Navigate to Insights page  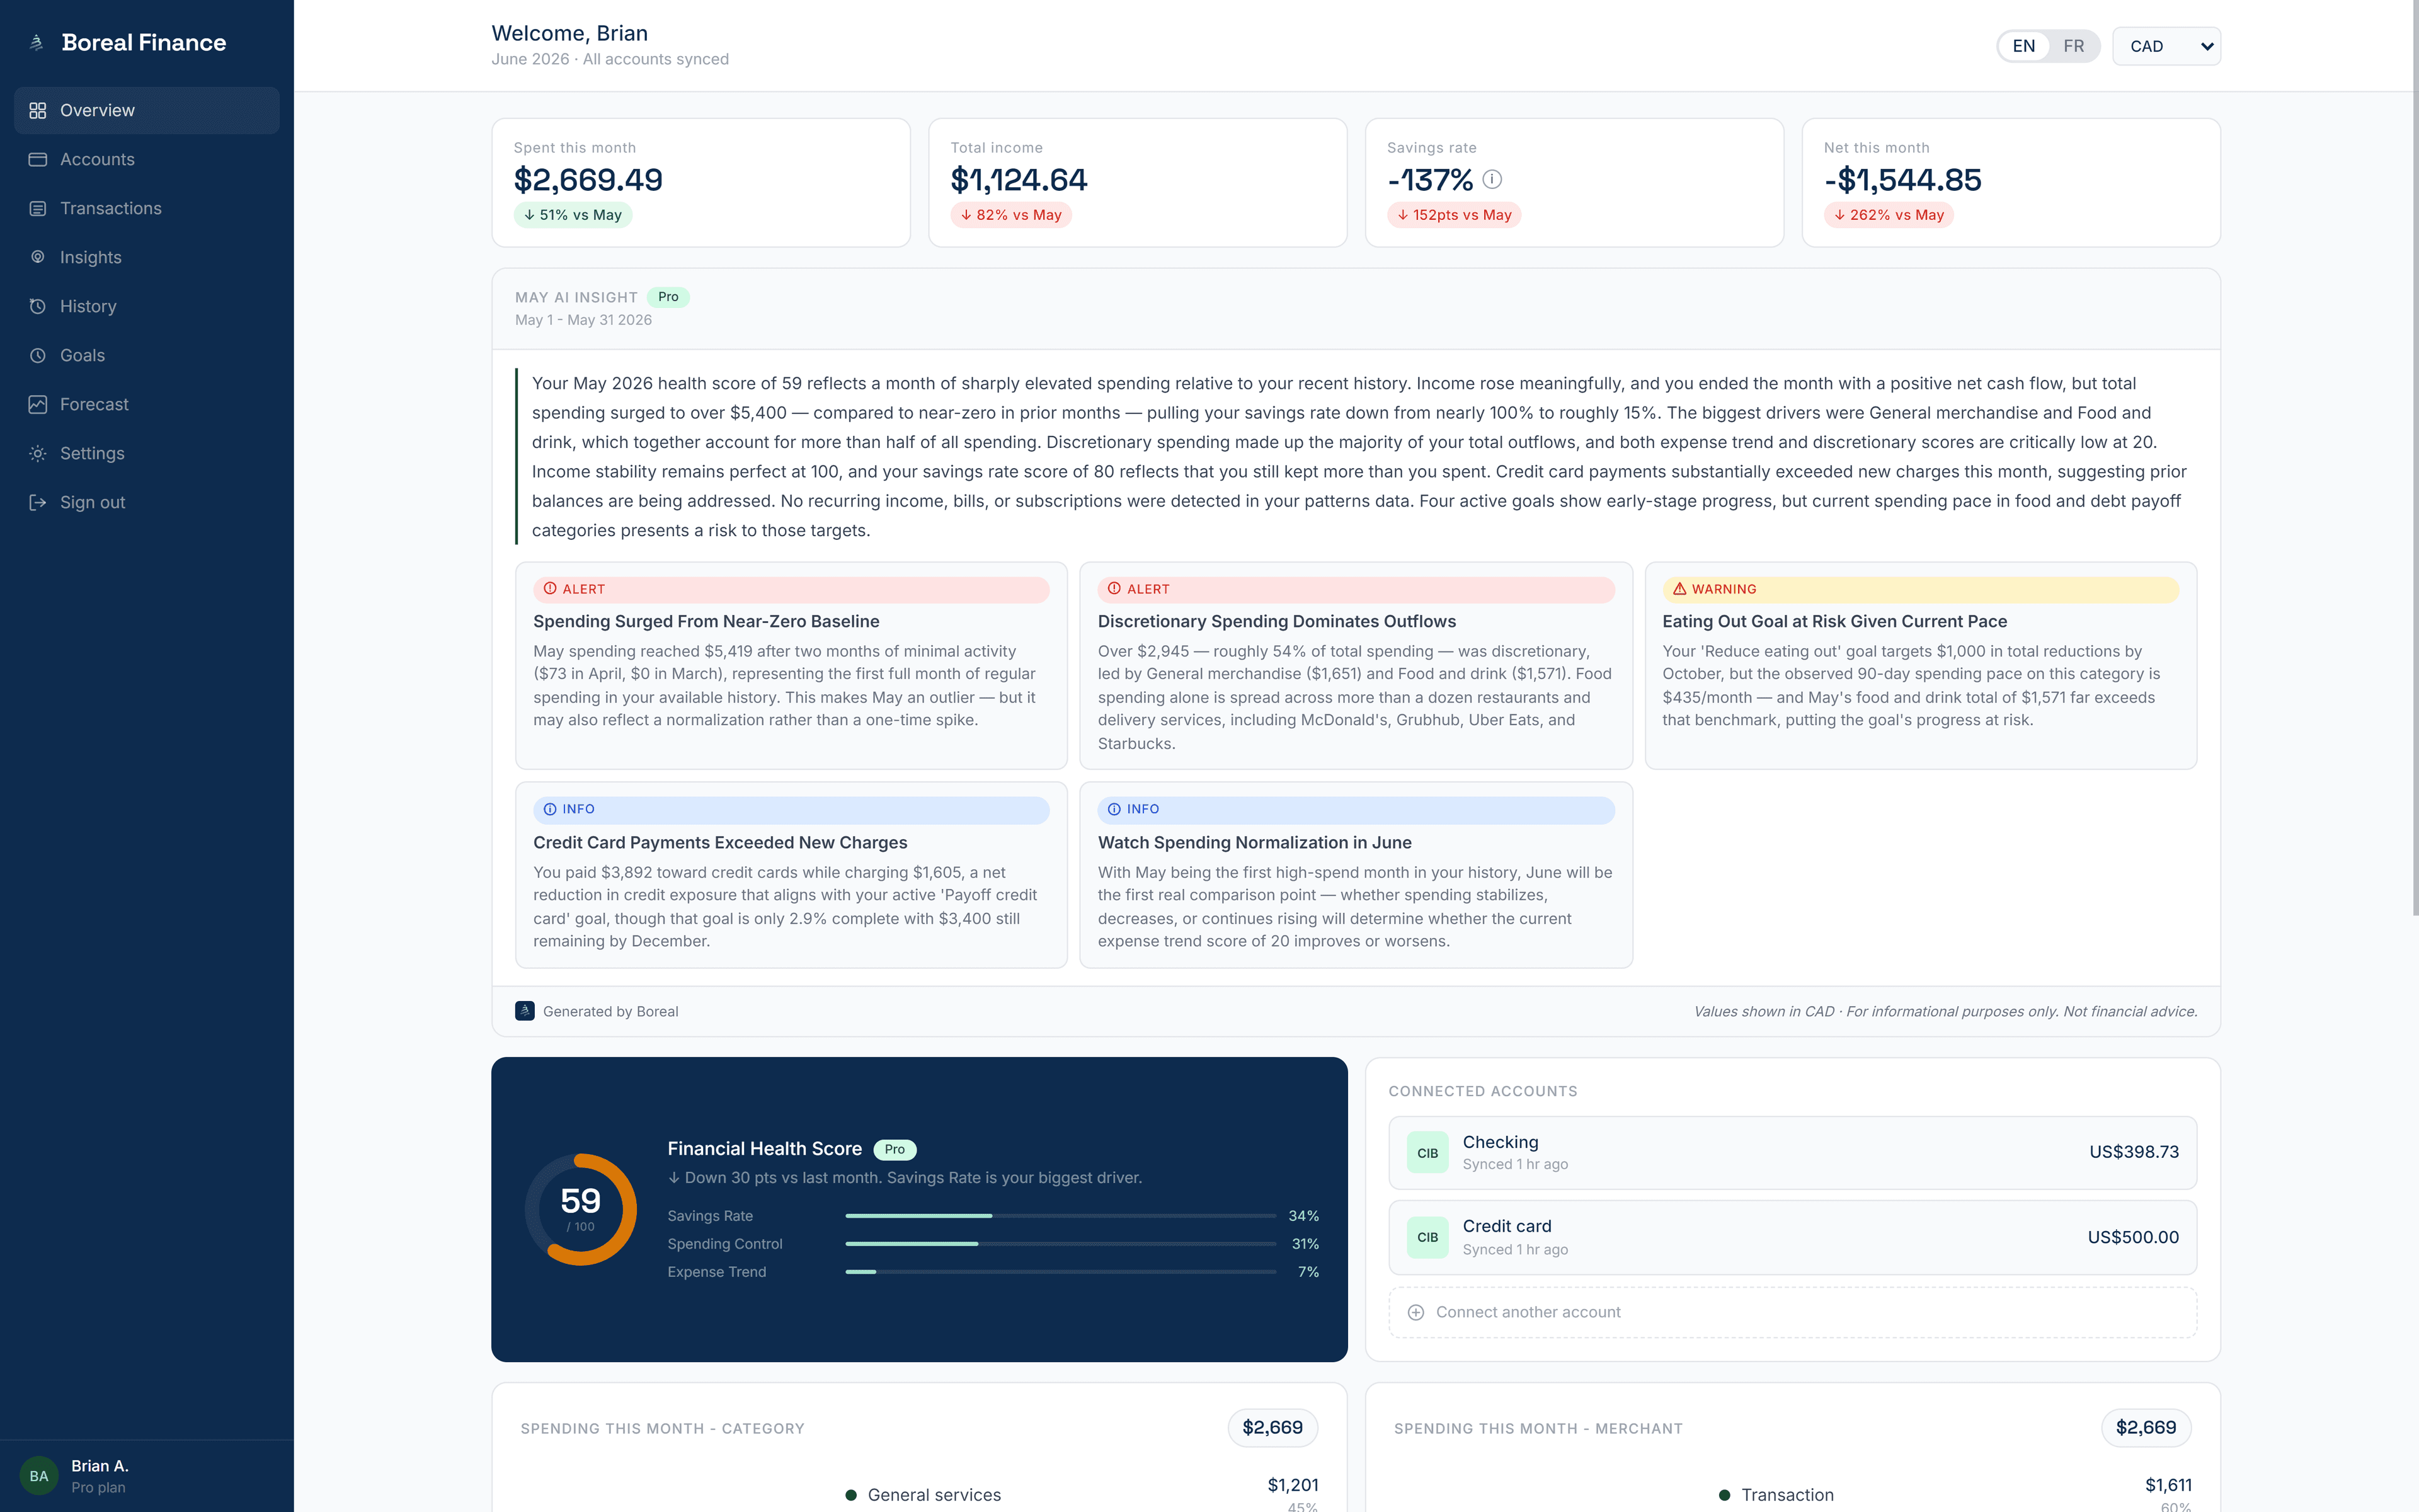coord(147,257)
